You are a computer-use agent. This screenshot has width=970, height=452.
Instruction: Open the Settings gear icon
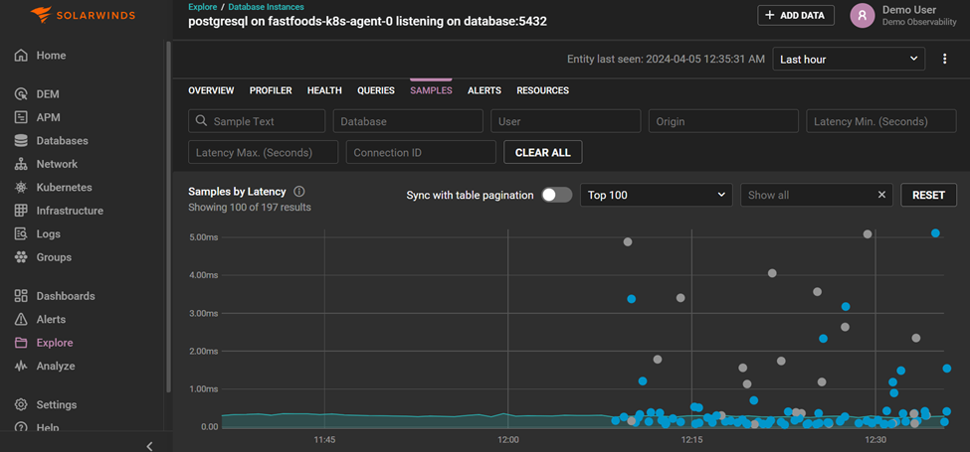pos(21,405)
